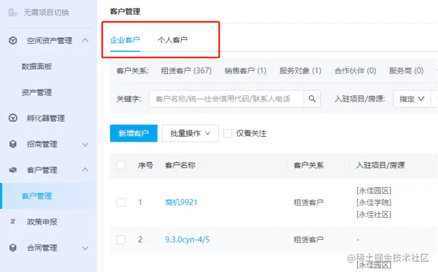Click the 客户名称 column header
This screenshot has height=272, width=438.
180,165
